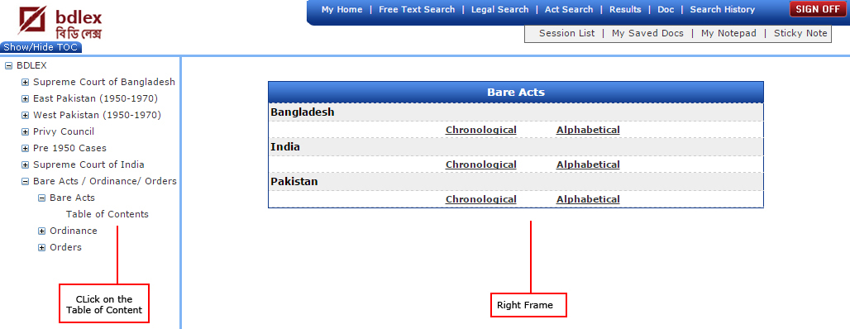Toggle the Show/Hide TOC tab
This screenshot has height=329, width=850.
tap(41, 47)
